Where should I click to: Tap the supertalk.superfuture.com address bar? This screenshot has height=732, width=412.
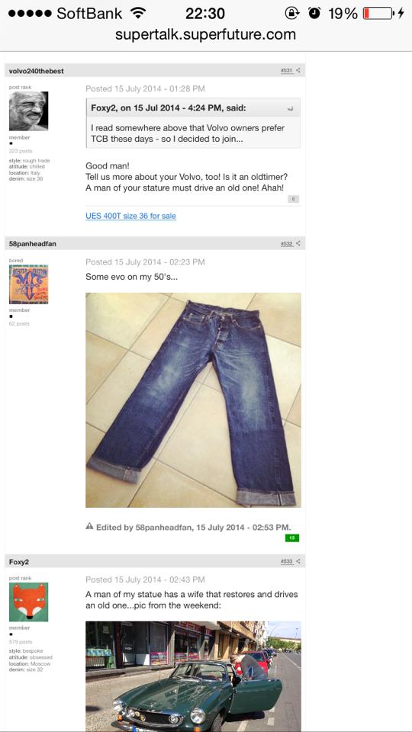pos(205,34)
